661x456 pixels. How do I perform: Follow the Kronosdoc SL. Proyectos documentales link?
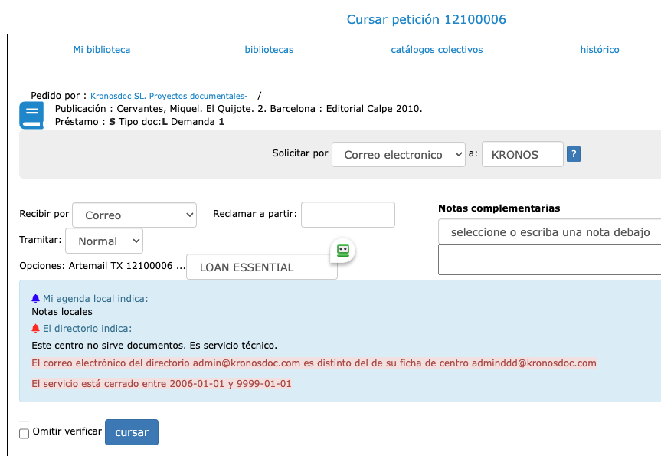169,96
